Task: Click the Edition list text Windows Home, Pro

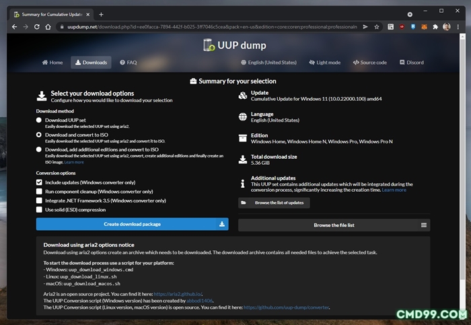Action: click(322, 141)
